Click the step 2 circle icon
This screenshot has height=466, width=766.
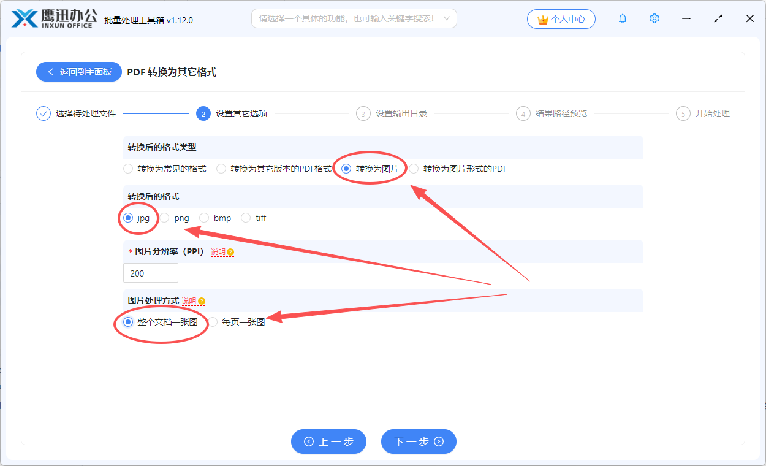point(203,113)
